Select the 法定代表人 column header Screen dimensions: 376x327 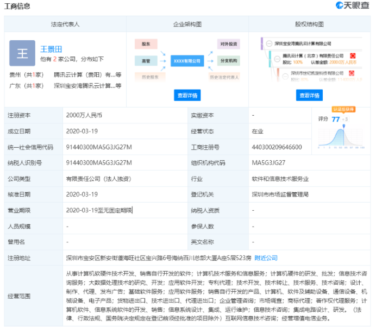65,24
